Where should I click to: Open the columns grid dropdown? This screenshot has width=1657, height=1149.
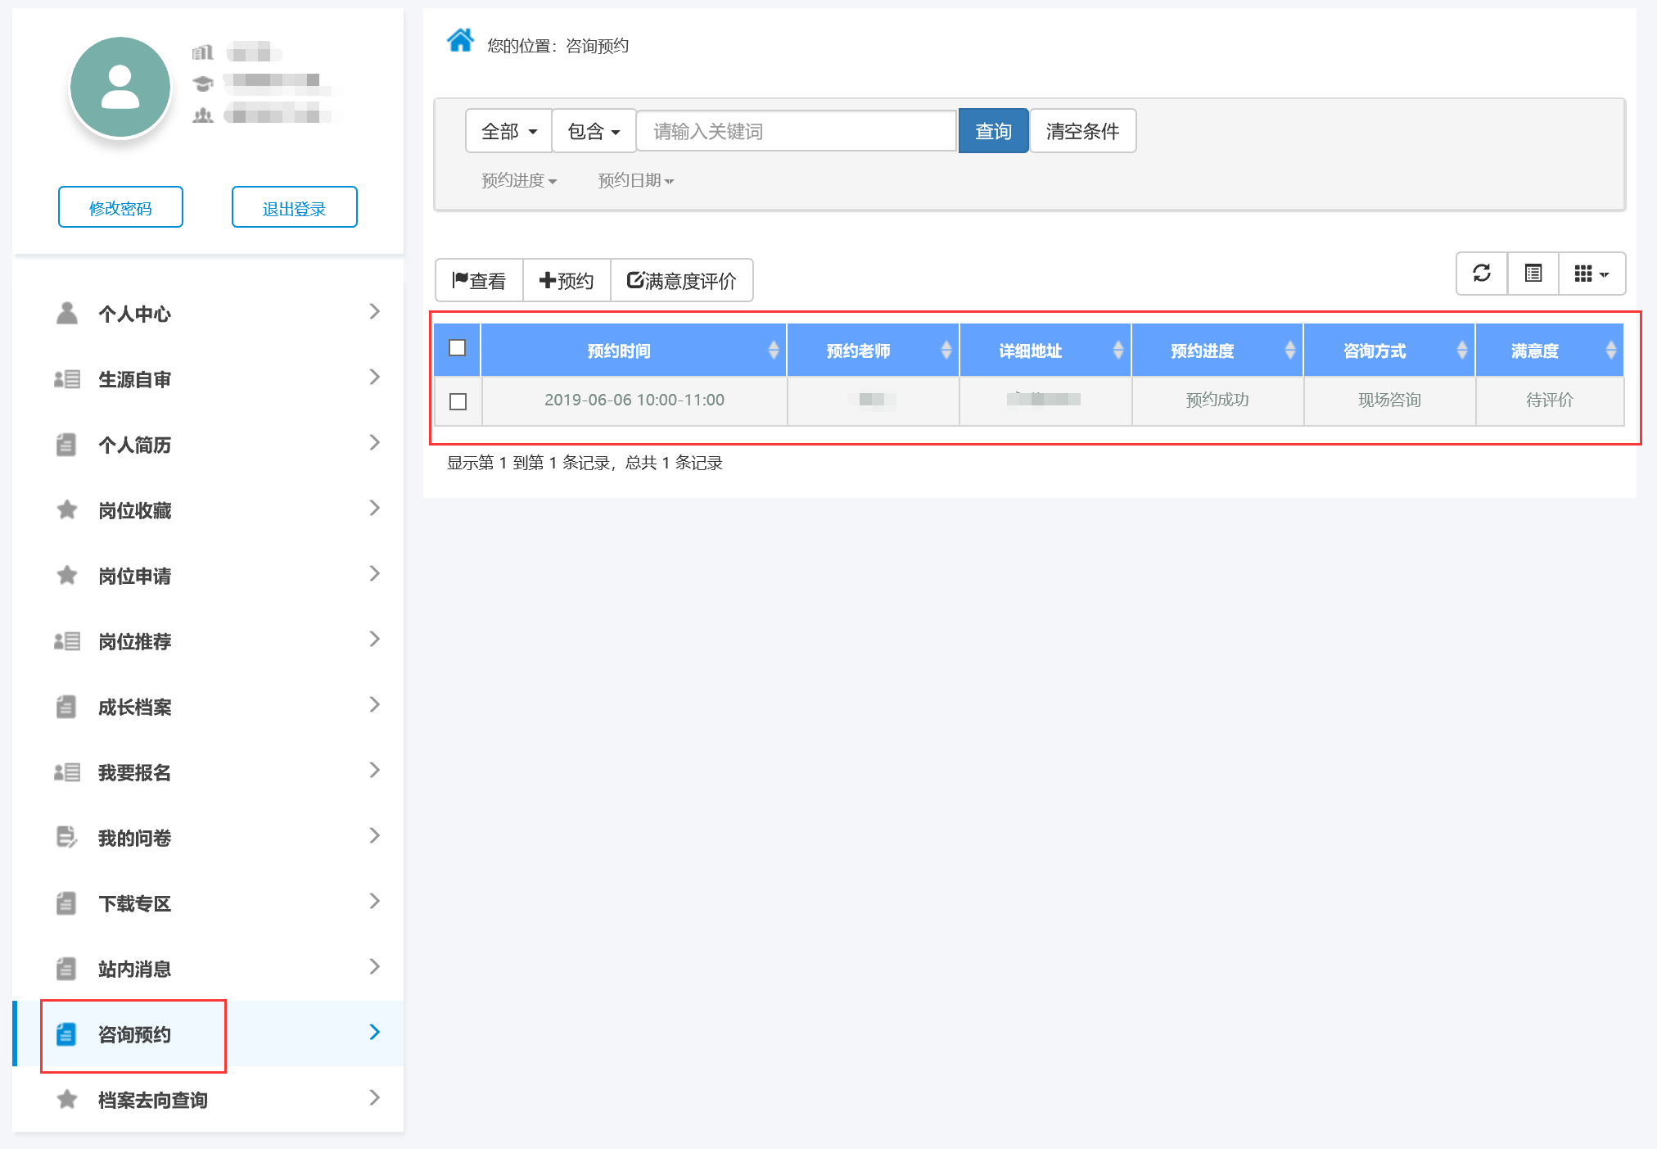click(1592, 273)
